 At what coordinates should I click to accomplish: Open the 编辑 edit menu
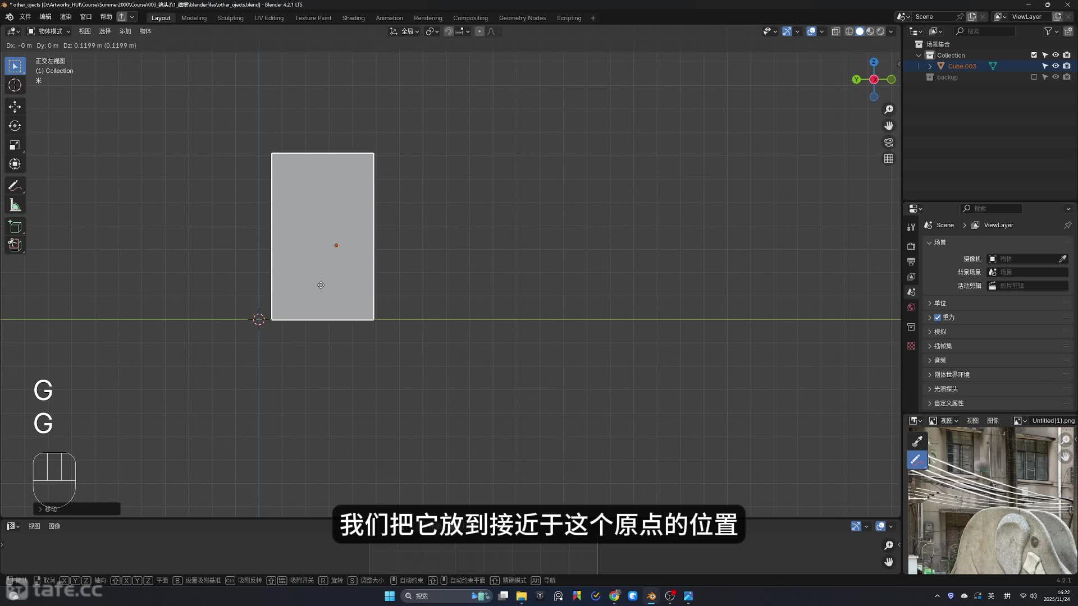click(x=45, y=17)
